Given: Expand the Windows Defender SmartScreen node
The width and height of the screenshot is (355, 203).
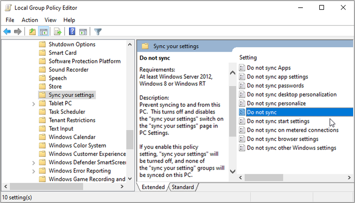Looking at the screenshot, I should click(x=34, y=163).
